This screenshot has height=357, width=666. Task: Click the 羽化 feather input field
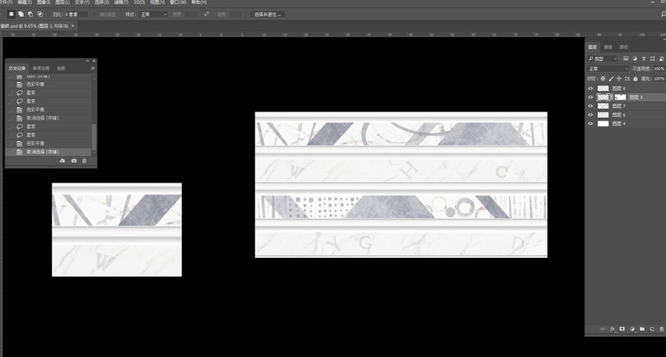(76, 15)
